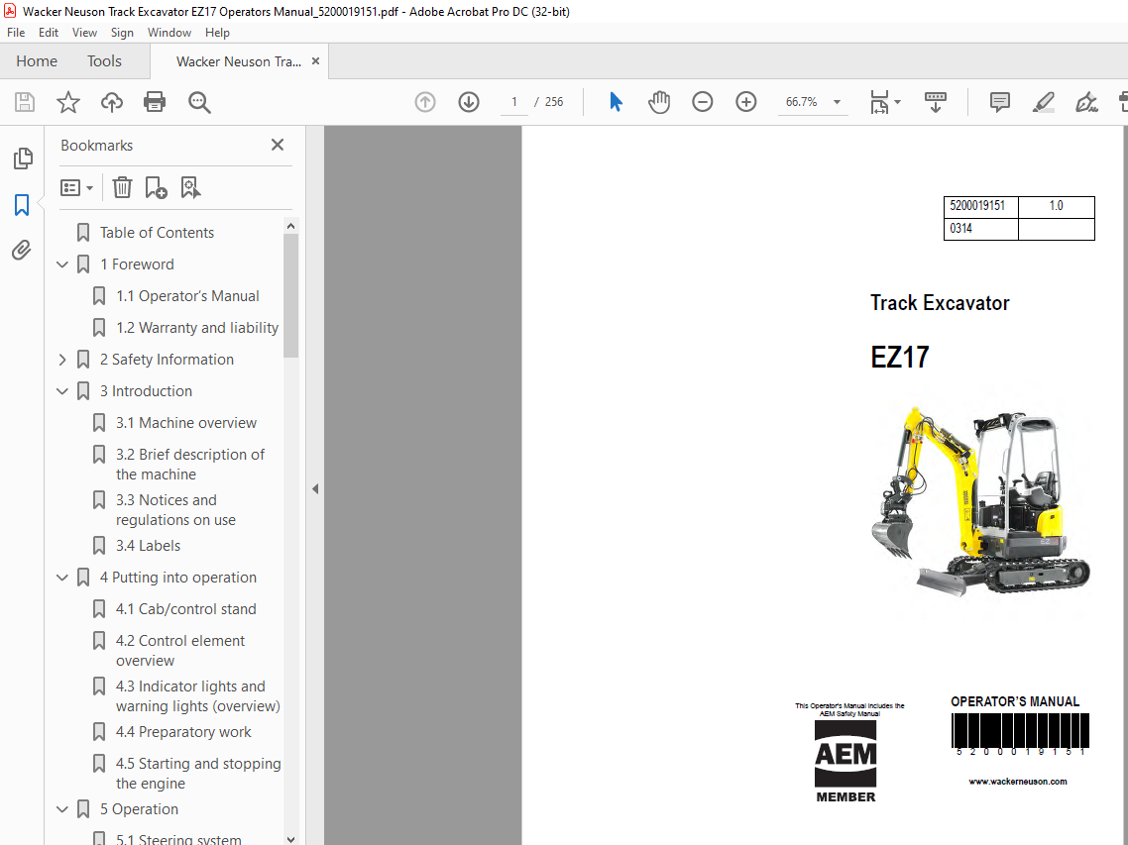The height and width of the screenshot is (845, 1128).
Task: Collapse the navigation pane arrow
Action: (315, 489)
